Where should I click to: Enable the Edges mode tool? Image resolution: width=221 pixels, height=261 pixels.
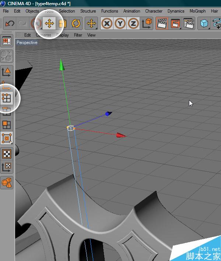click(x=7, y=111)
